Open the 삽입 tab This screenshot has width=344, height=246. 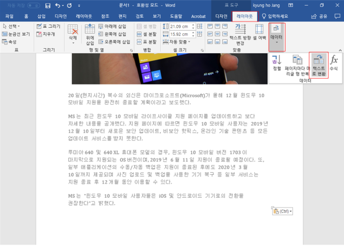pyautogui.click(x=41, y=16)
